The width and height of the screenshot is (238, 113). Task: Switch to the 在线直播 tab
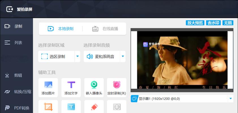[x=105, y=29]
